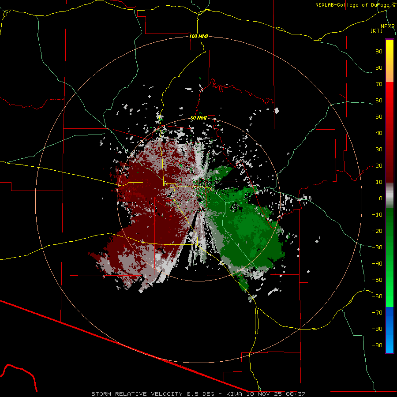Click the -70 value on color scale
This screenshot has width=397, height=397.
click(377, 313)
